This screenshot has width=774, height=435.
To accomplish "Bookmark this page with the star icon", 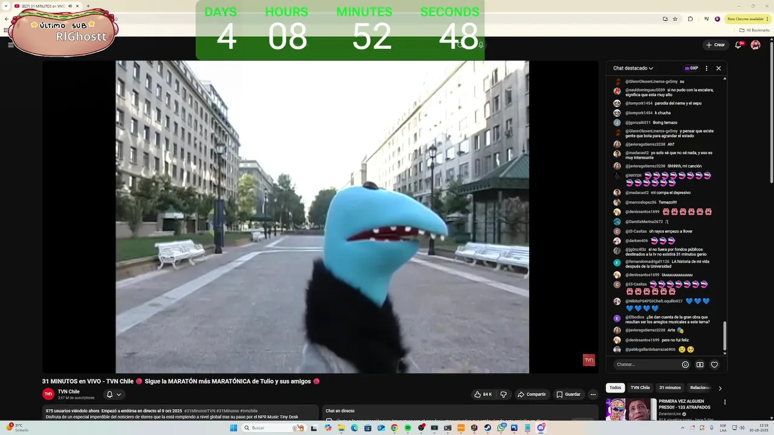I will [675, 19].
